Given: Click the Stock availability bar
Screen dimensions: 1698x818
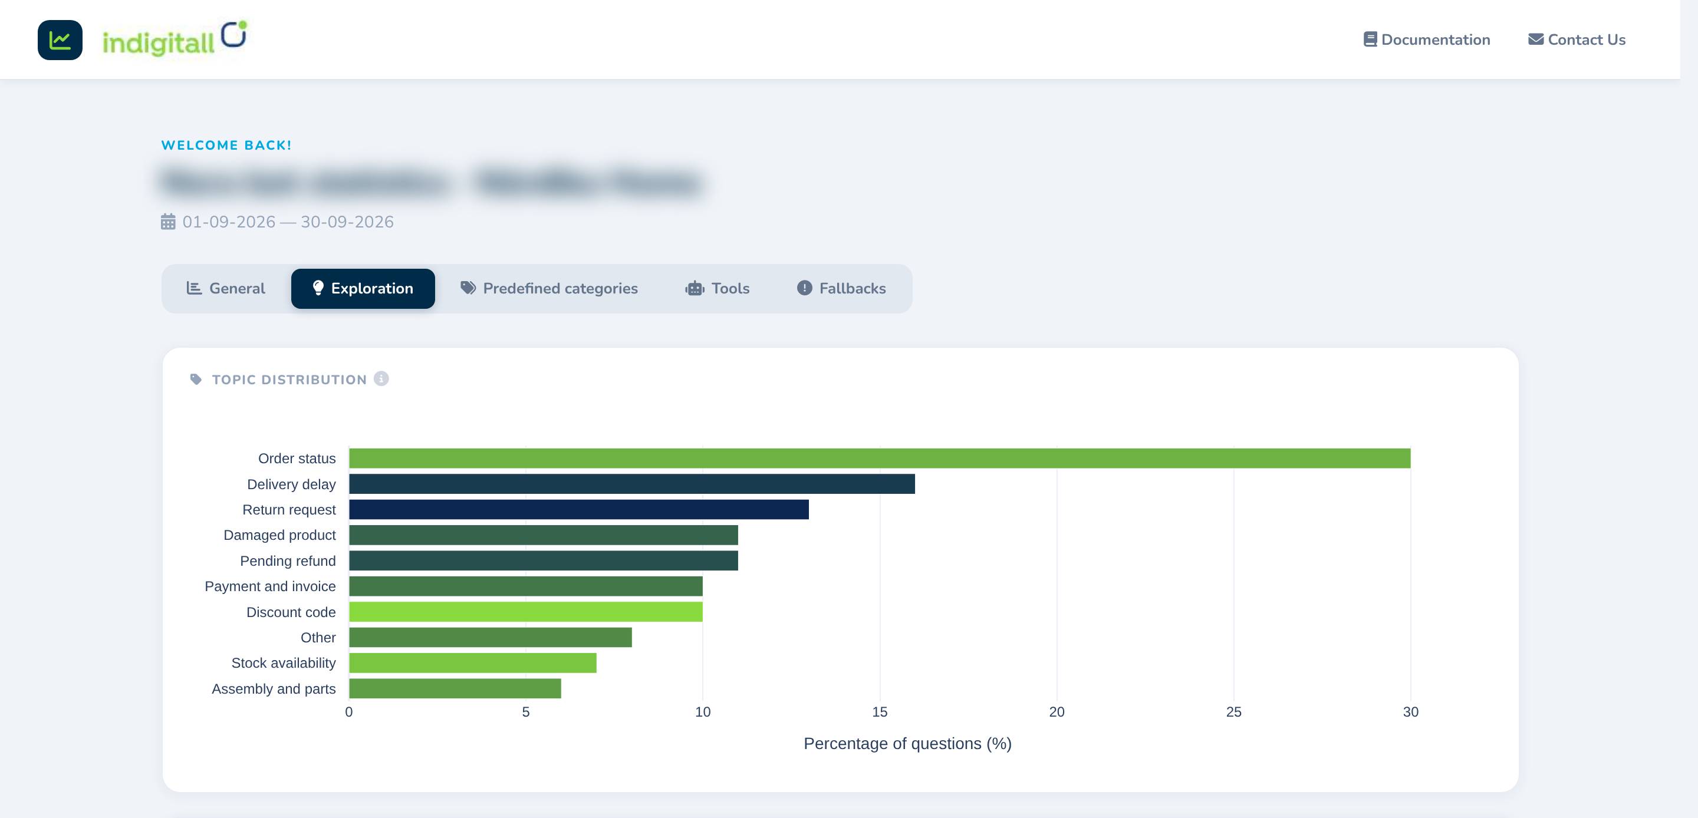Looking at the screenshot, I should coord(473,663).
